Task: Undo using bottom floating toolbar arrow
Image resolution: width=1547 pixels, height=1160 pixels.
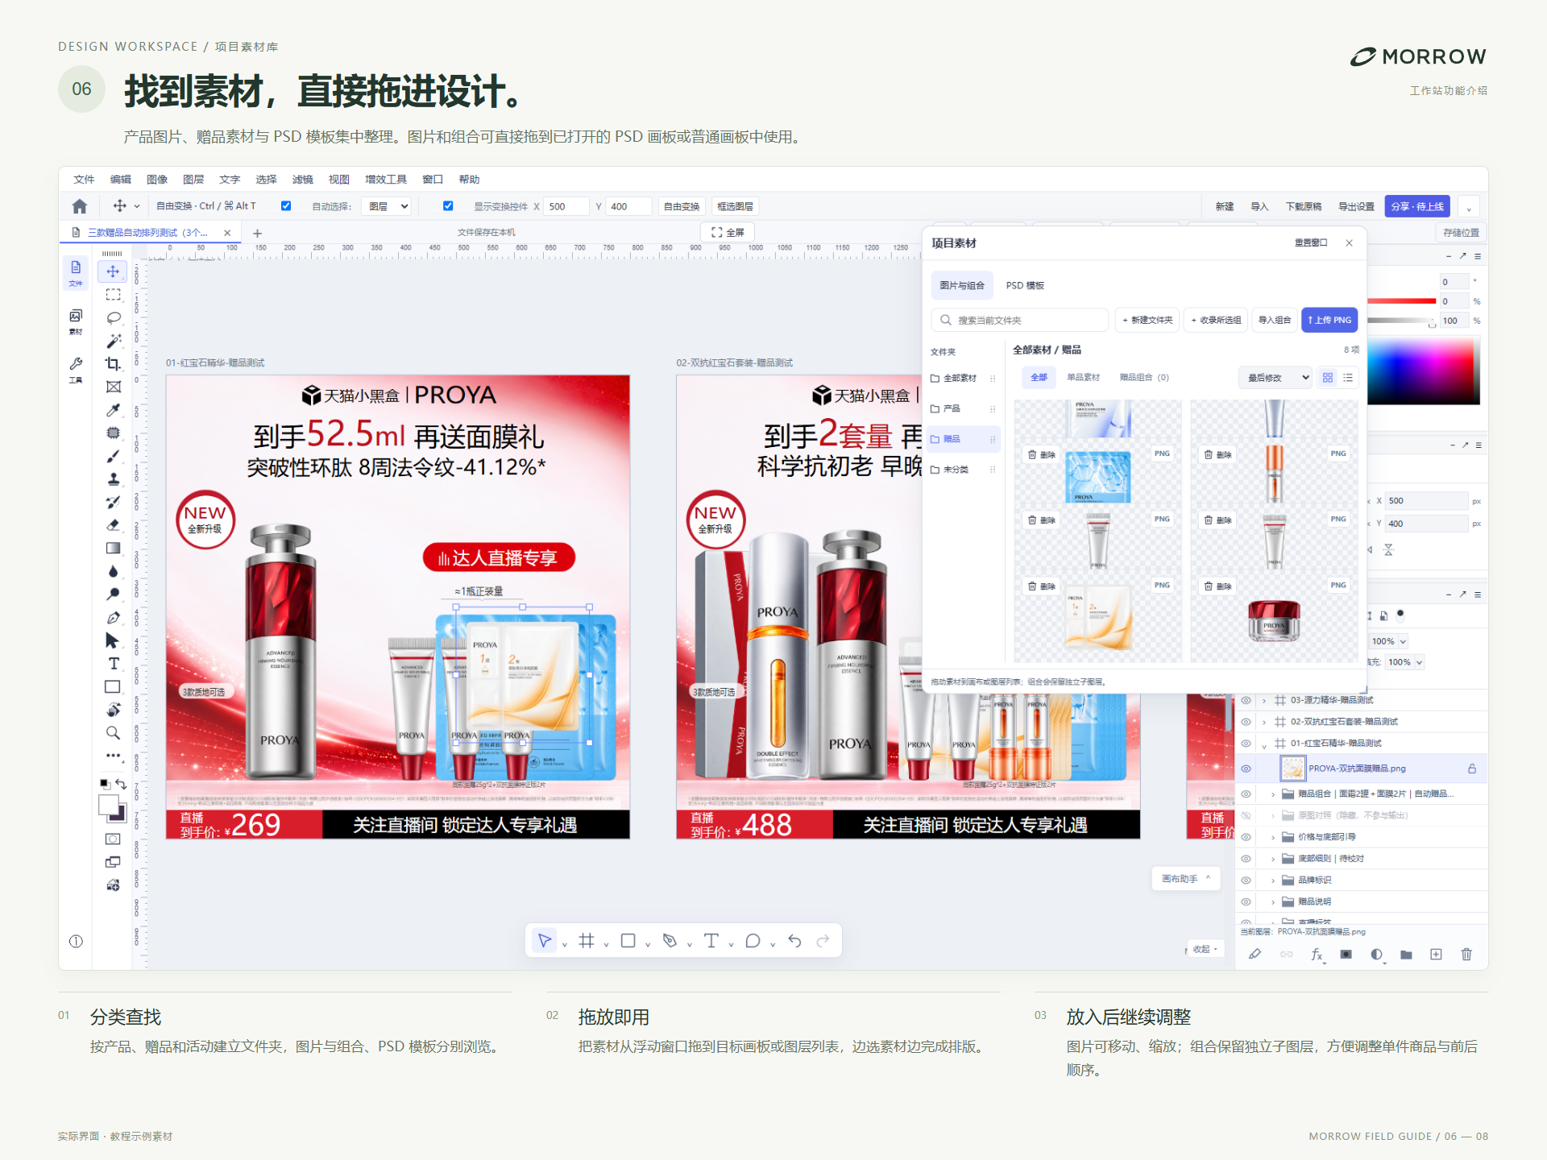Action: click(794, 940)
